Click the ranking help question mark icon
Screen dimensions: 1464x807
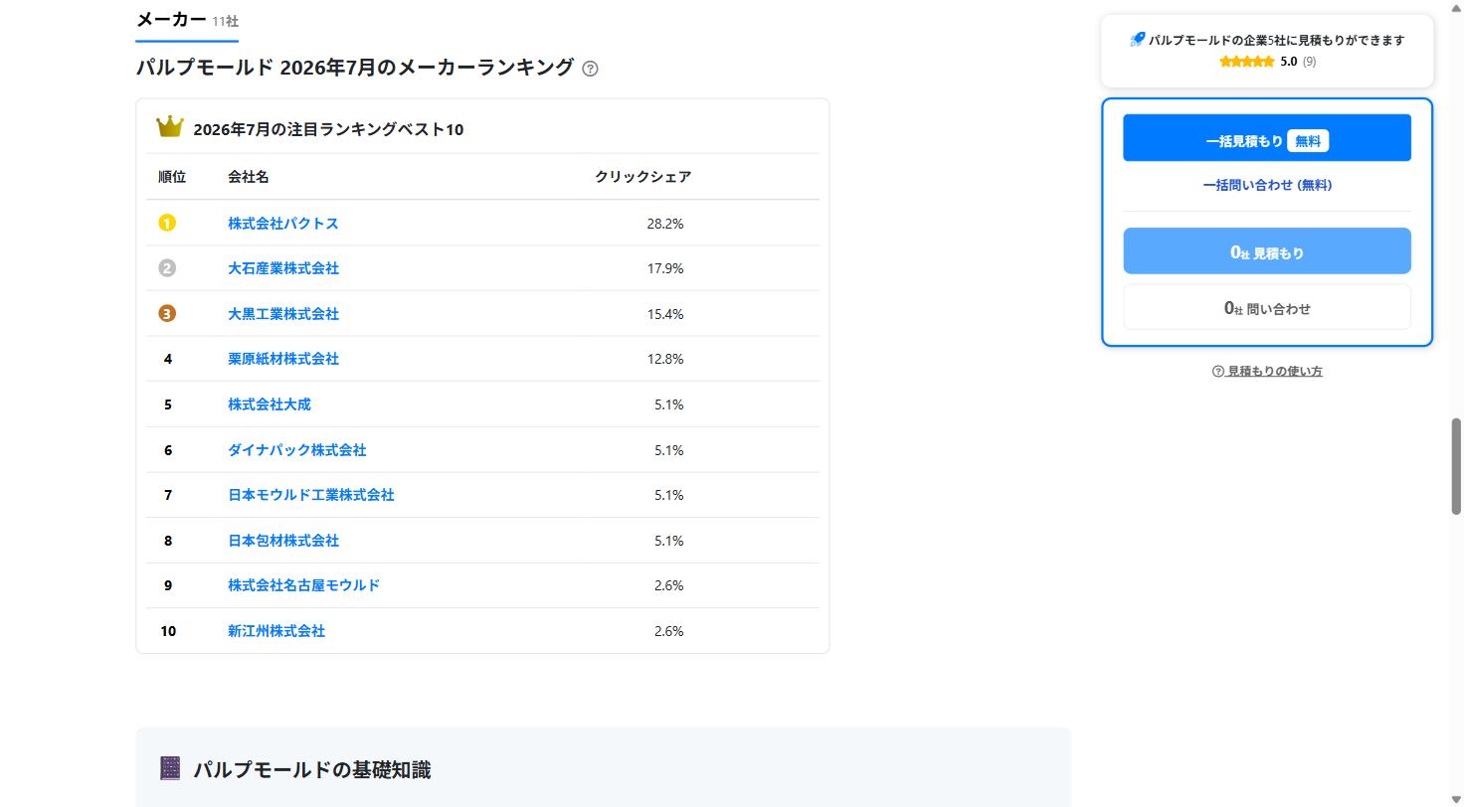click(590, 69)
